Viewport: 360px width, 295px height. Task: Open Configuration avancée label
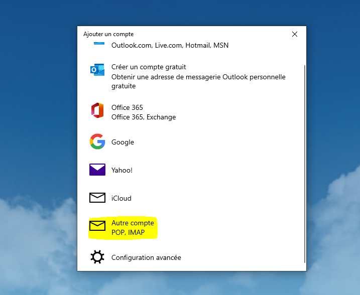(x=146, y=257)
